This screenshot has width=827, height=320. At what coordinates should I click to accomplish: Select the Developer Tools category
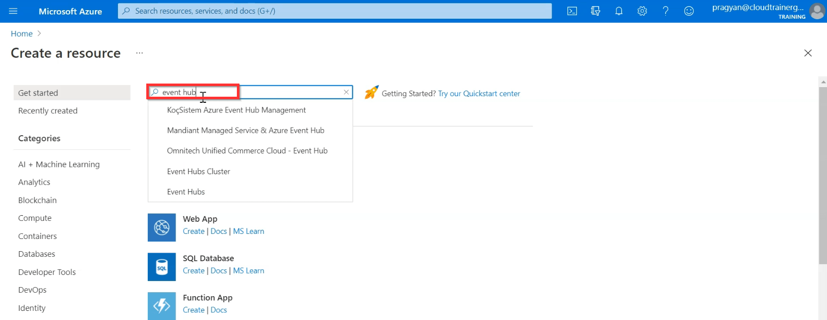coord(47,272)
